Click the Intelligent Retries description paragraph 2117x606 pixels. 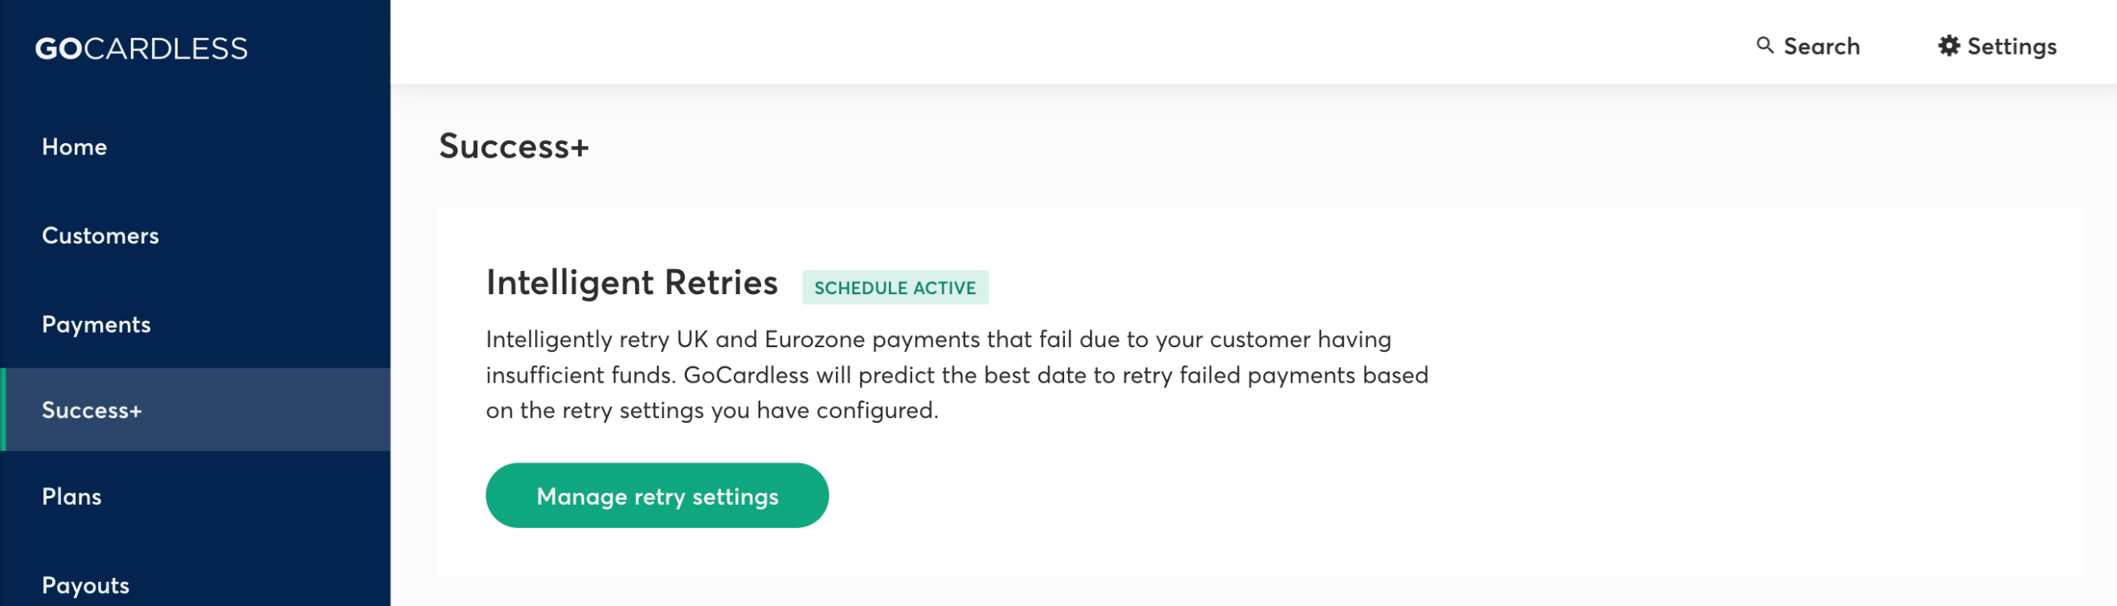(x=956, y=374)
